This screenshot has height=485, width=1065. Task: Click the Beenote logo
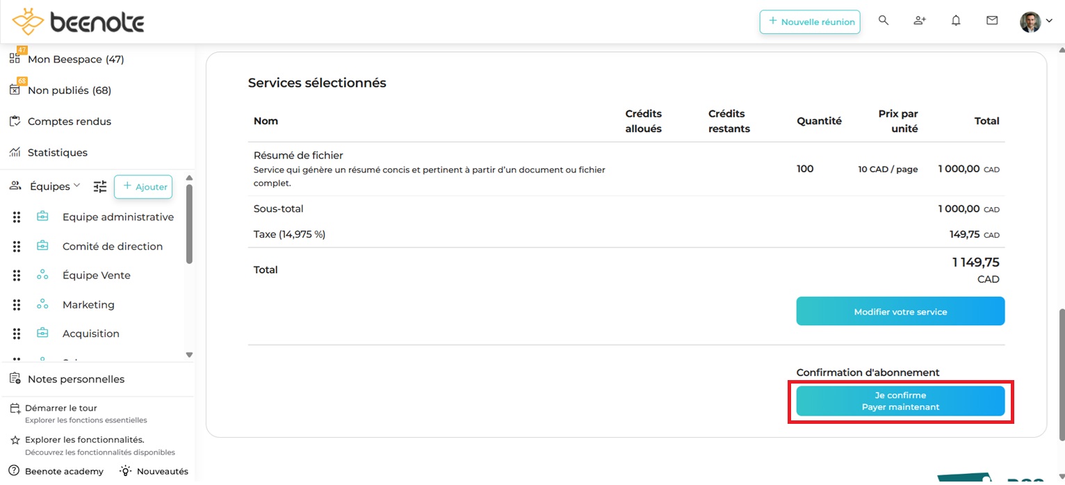pyautogui.click(x=78, y=22)
